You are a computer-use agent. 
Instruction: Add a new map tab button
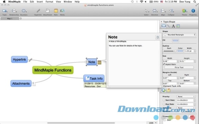click(21, 19)
